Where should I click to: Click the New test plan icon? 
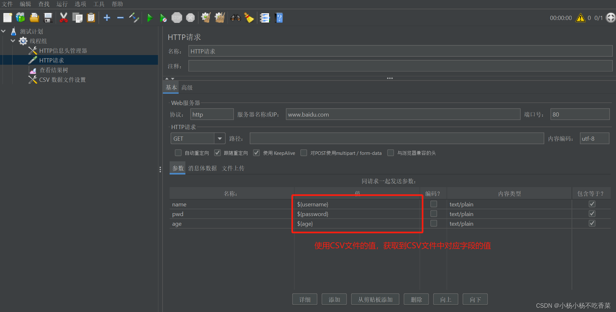[7, 18]
